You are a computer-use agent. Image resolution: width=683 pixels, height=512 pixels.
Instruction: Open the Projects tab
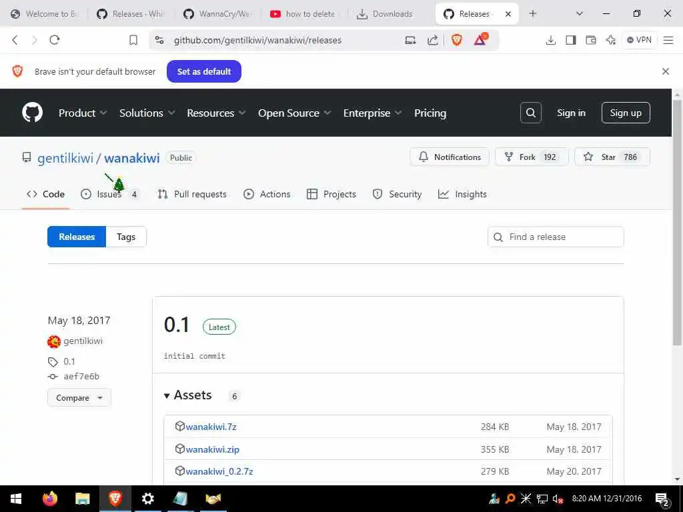point(331,194)
